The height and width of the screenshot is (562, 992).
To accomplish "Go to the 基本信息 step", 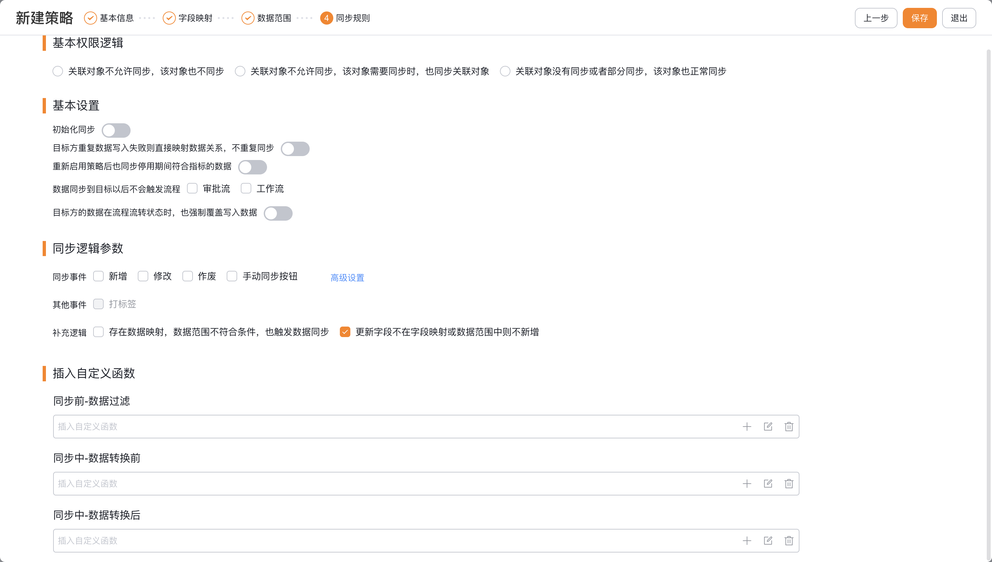I will click(116, 18).
